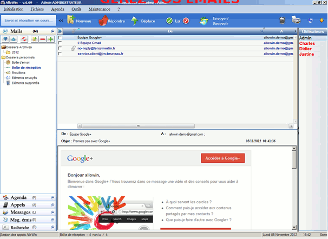Click the double chevron << toolbar button
Viewport: 328px width, 239px height.
[x=61, y=21]
